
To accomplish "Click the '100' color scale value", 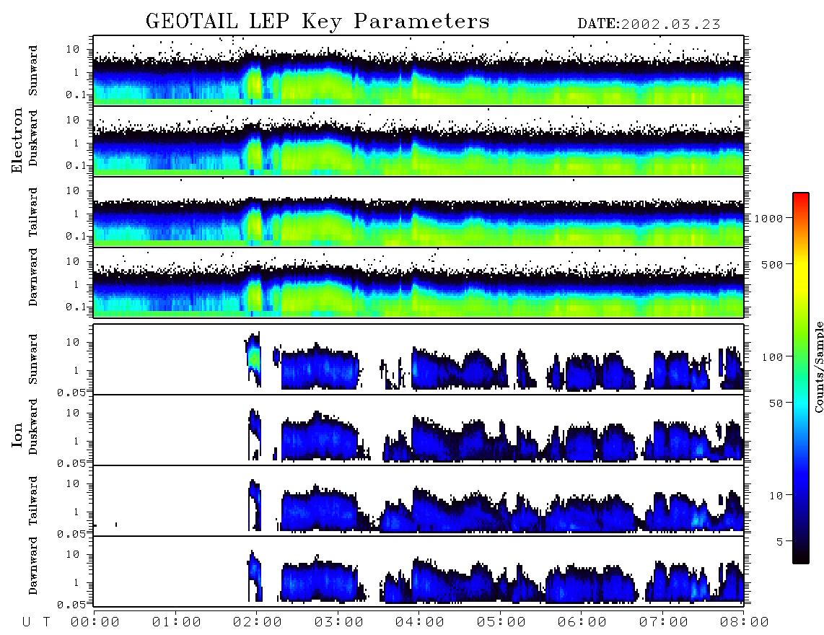I will (x=772, y=357).
